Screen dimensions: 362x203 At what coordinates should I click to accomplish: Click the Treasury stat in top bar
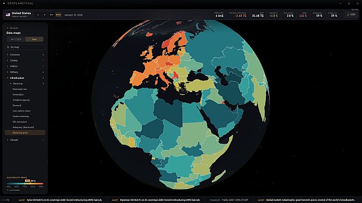point(219,14)
